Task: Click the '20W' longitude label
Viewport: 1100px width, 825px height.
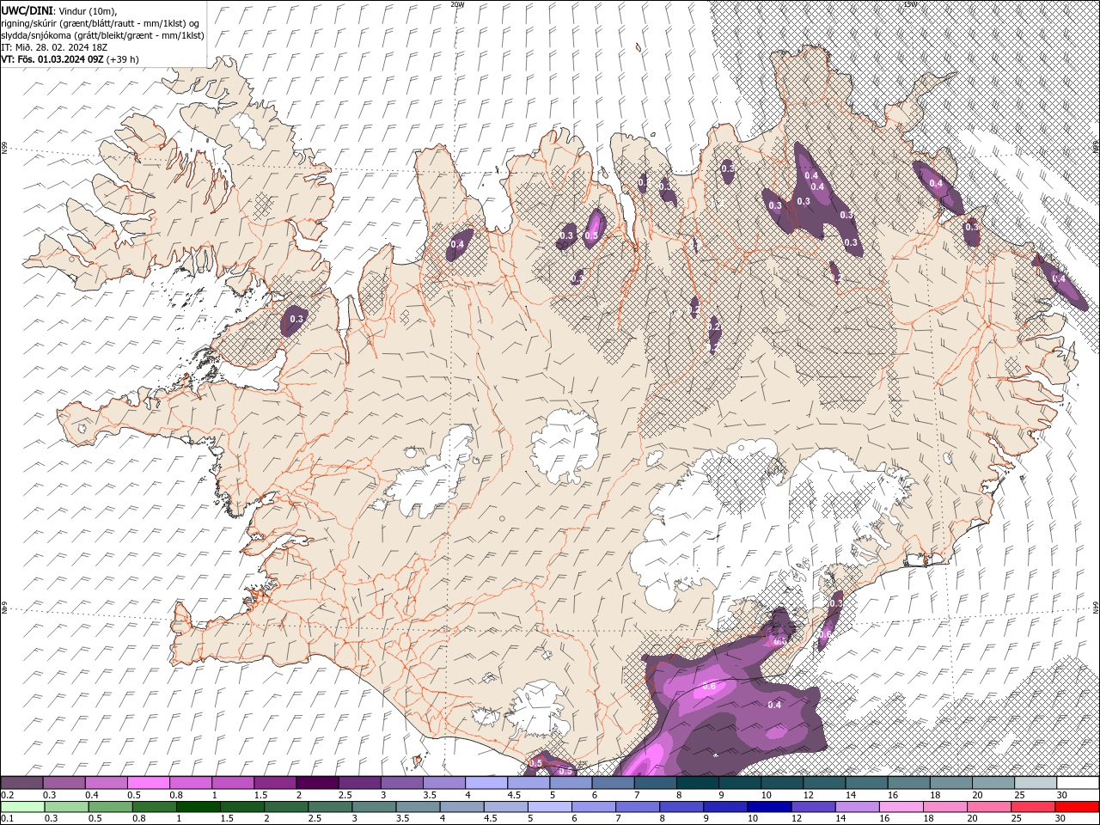Action: (457, 4)
